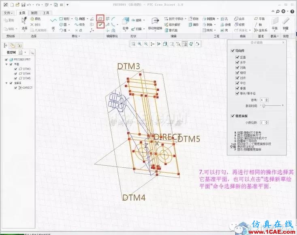The height and width of the screenshot is (235, 297).
Task: Open the 文件 (File) menu dropdown
Action: click(x=8, y=13)
